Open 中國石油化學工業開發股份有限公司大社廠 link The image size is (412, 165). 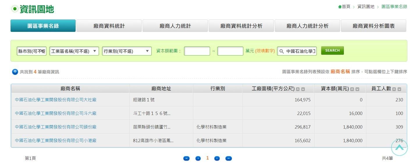click(x=56, y=100)
